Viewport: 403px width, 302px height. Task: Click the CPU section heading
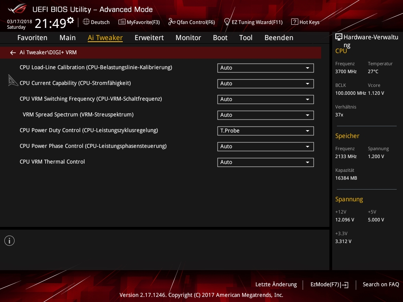(x=341, y=51)
